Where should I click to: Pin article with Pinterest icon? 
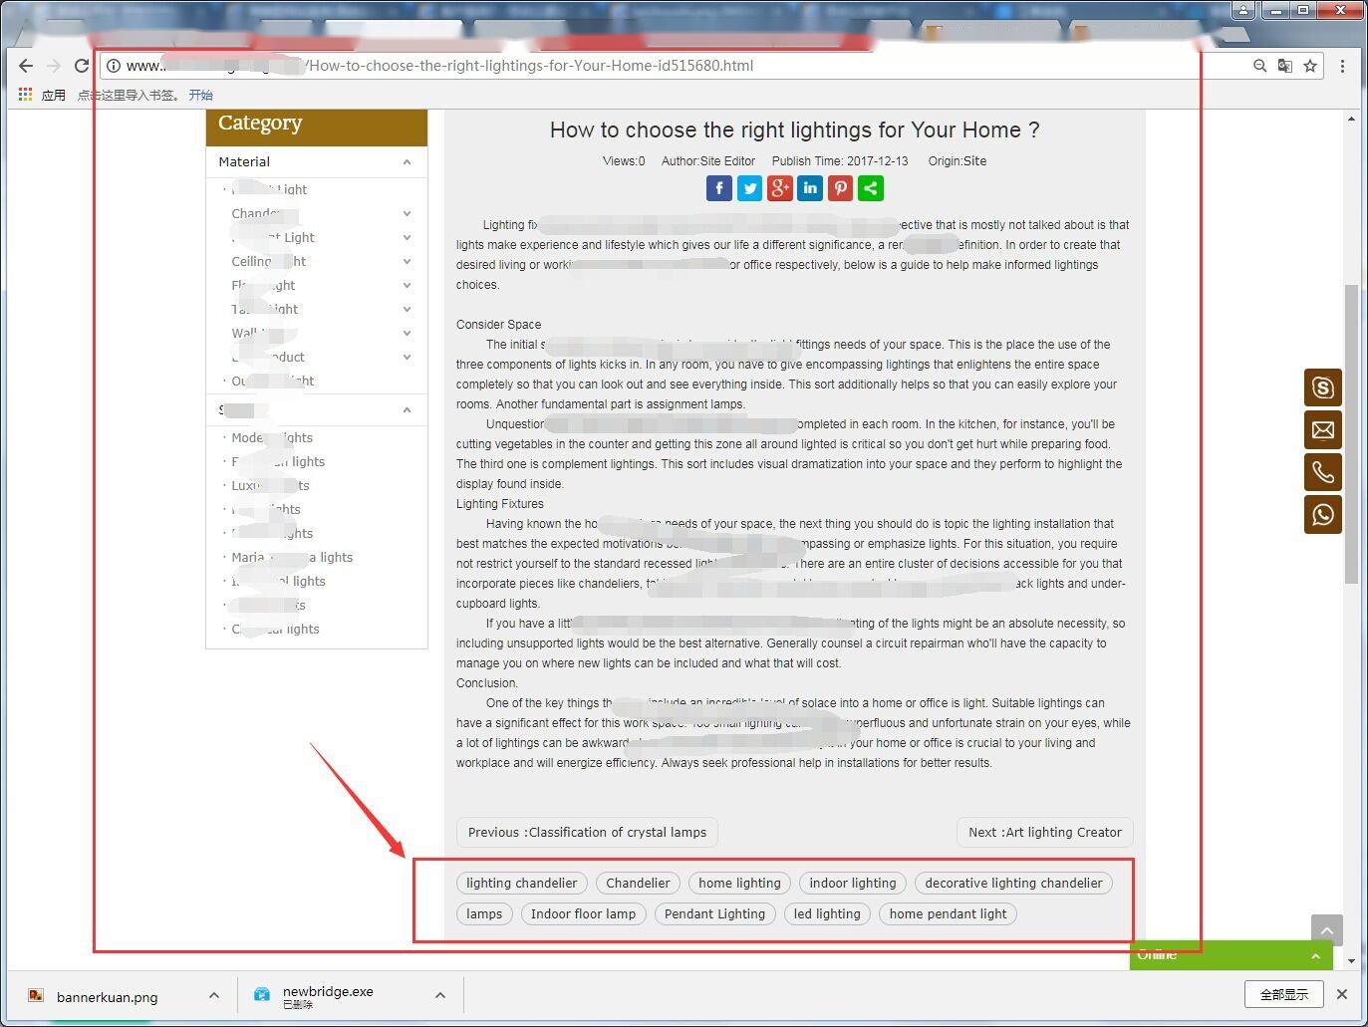pyautogui.click(x=840, y=188)
